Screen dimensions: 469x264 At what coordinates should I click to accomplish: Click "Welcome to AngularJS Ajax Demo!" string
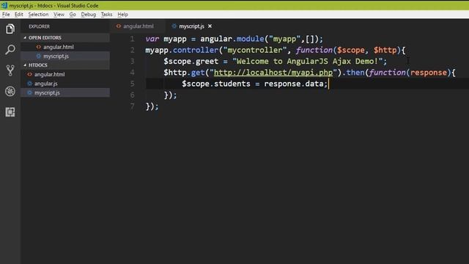coord(308,62)
